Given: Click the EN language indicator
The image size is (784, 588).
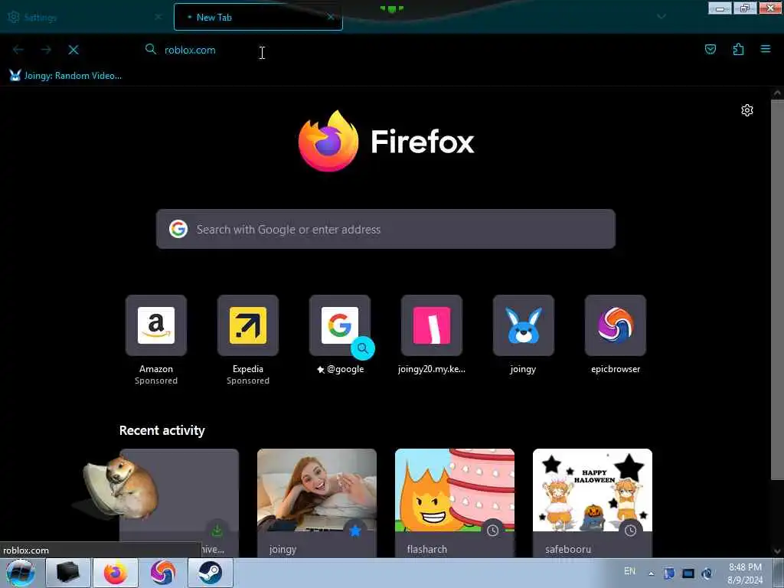Looking at the screenshot, I should [629, 571].
